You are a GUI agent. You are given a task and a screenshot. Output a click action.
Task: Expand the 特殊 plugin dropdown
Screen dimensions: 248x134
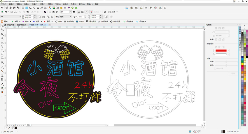pos(31,22)
